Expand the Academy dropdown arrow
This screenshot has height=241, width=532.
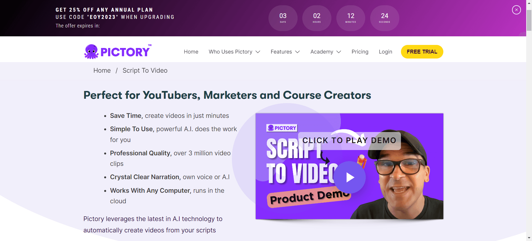tap(339, 52)
